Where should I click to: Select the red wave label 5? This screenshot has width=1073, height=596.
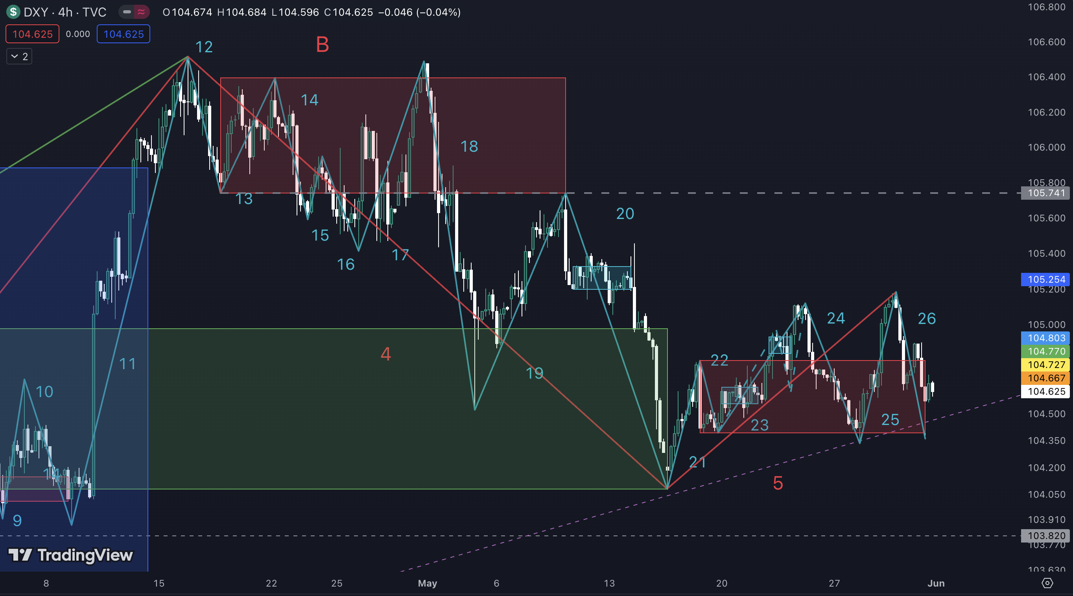778,483
